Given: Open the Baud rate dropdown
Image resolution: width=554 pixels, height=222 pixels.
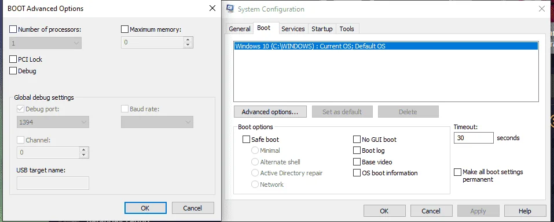Looking at the screenshot, I should pos(157,122).
